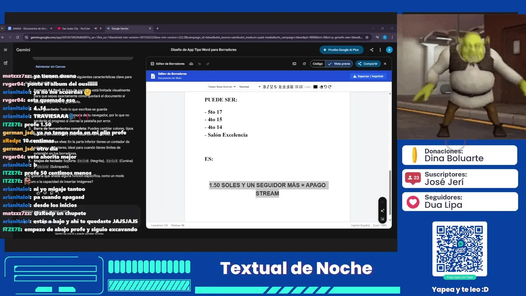Center-align text in editor toolbar
526x296 pixels.
click(284, 87)
